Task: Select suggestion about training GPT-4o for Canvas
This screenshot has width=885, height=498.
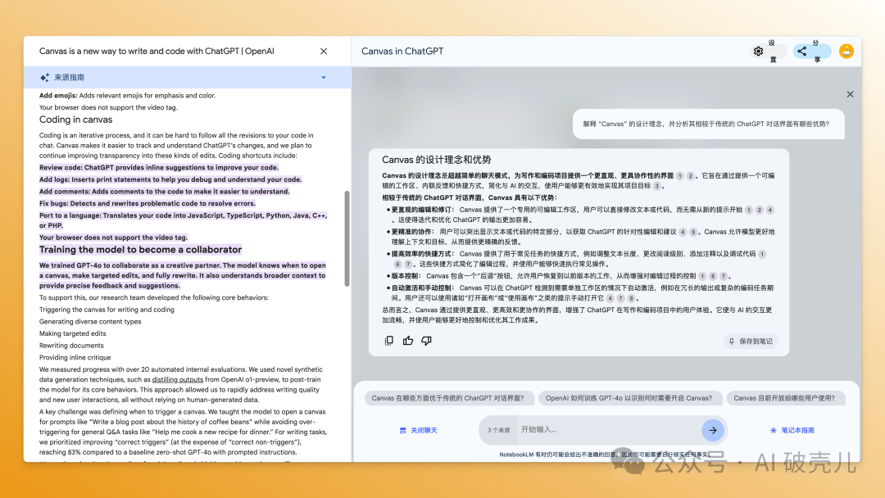Action: (629, 398)
